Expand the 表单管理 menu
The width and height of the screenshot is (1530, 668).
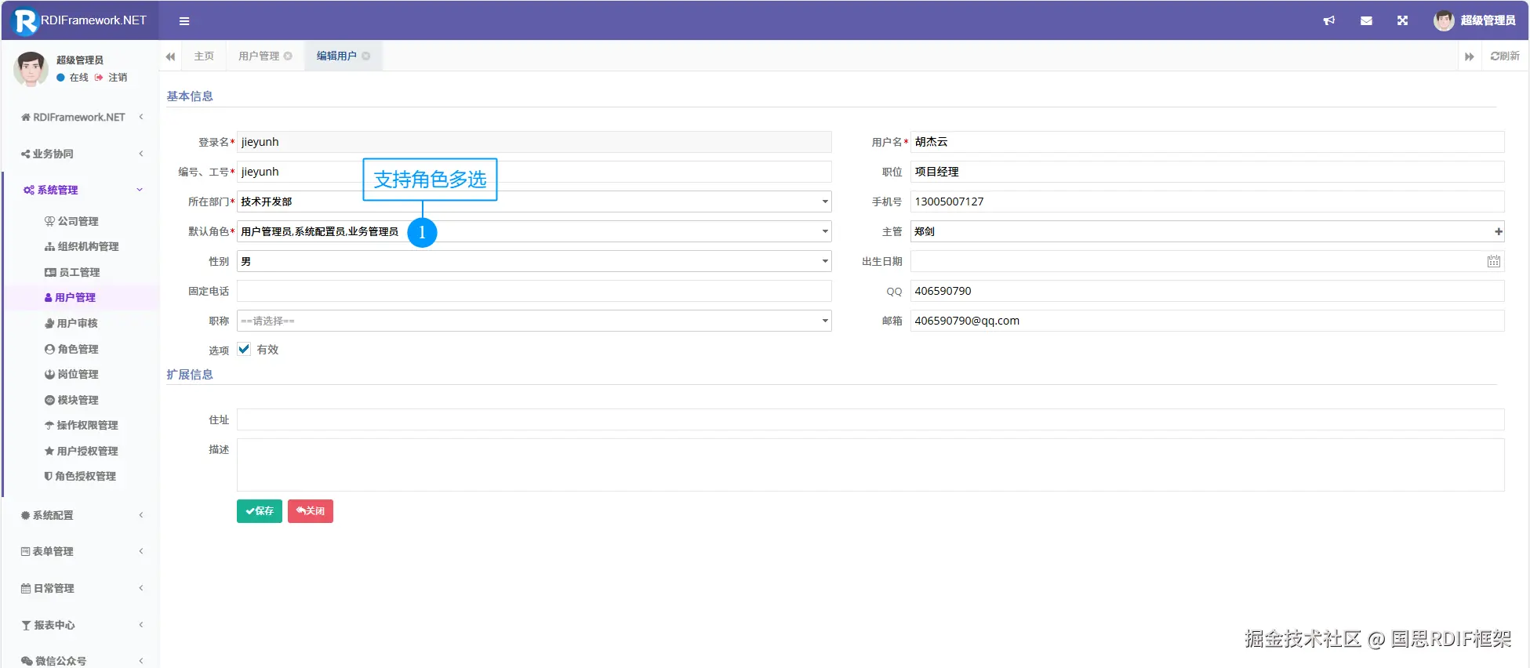tap(82, 551)
